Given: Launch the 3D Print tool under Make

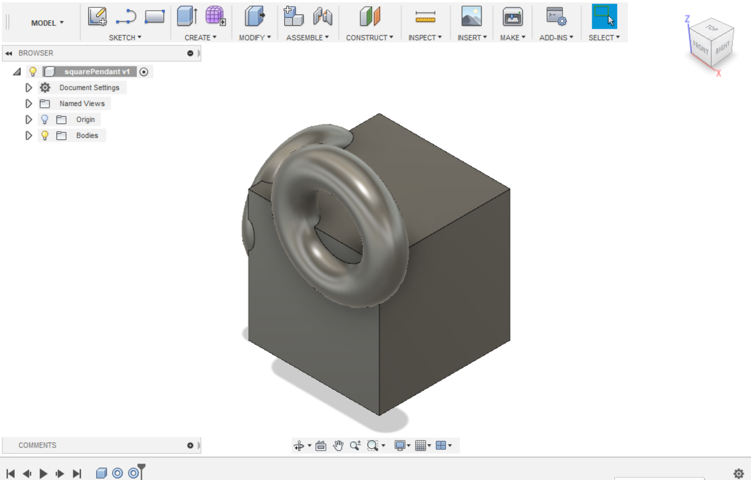Looking at the screenshot, I should click(x=512, y=17).
